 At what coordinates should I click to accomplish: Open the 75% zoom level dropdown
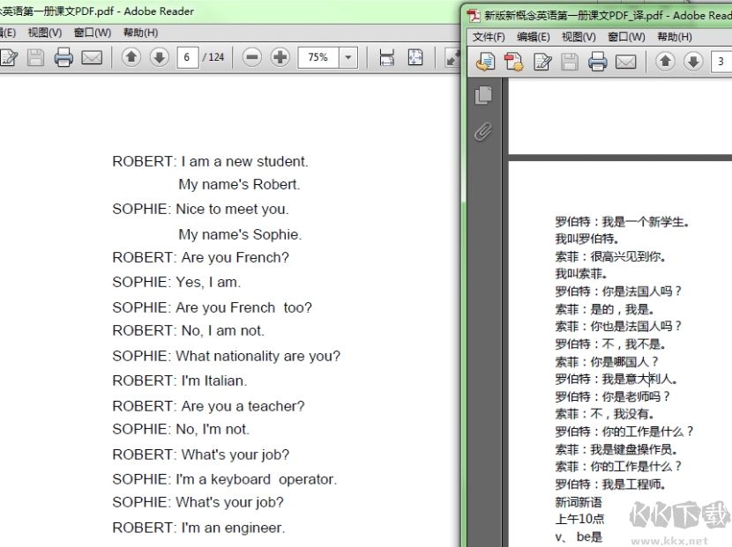pos(349,59)
